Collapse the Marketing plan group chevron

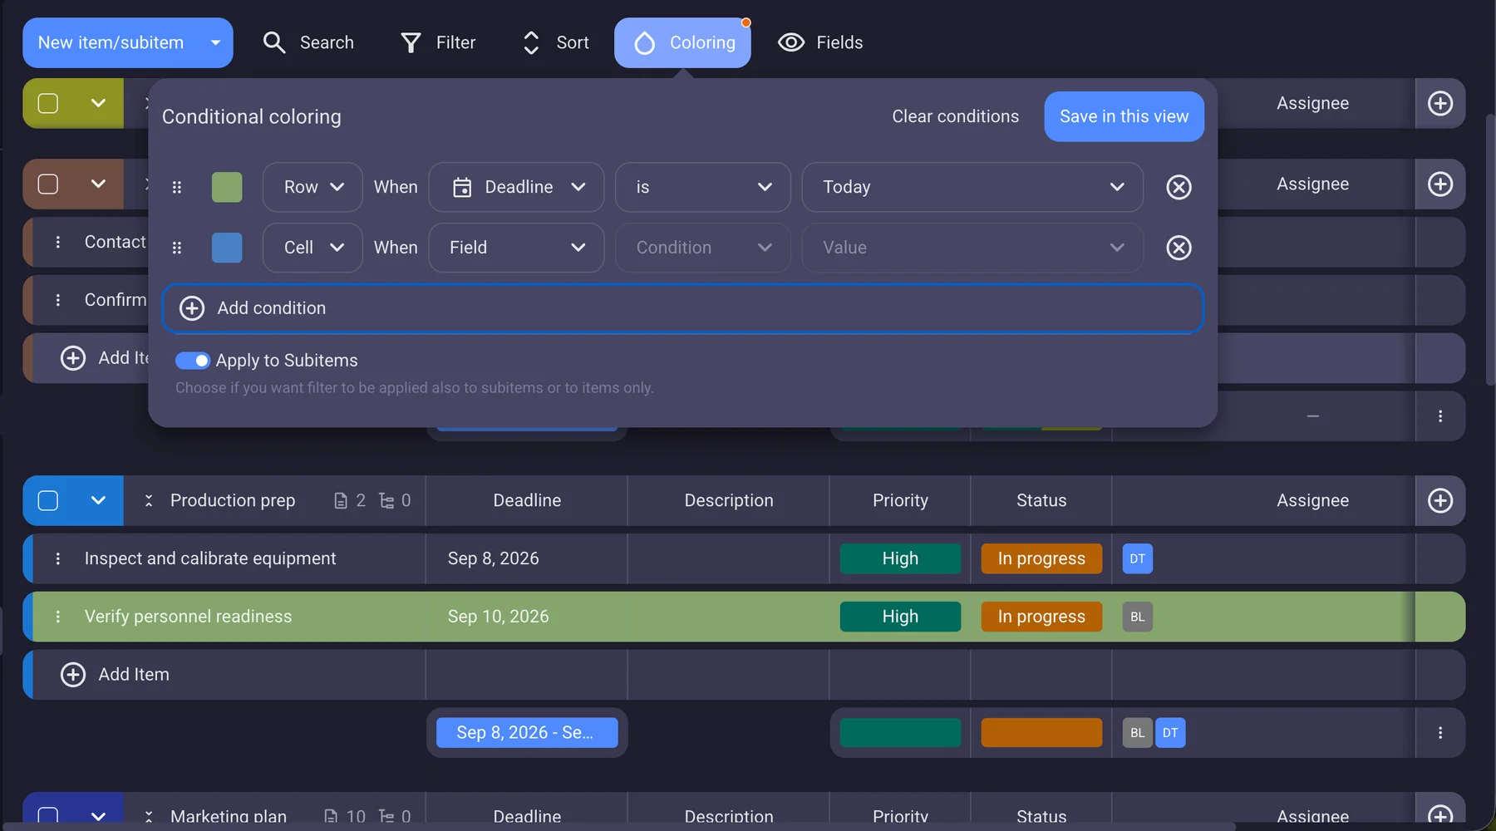[98, 816]
